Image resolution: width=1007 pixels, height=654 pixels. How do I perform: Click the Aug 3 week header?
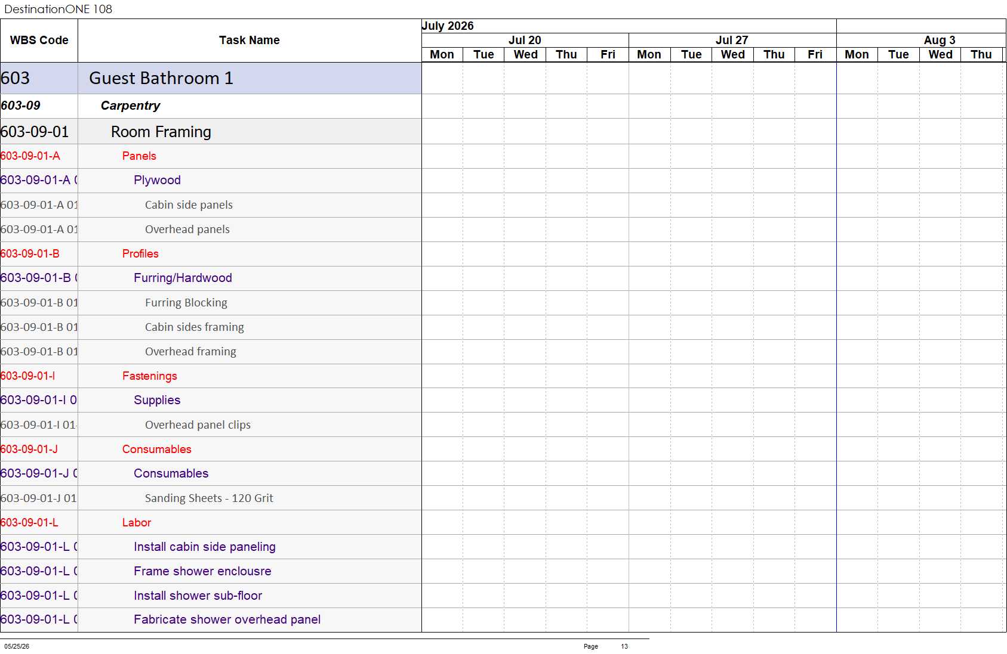click(940, 40)
